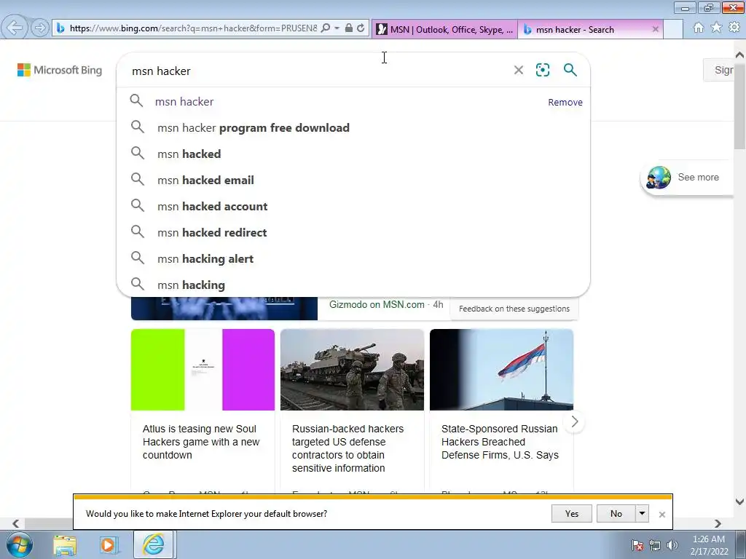
Task: Open the address bar autocomplete dropdown arrow
Action: (337, 28)
